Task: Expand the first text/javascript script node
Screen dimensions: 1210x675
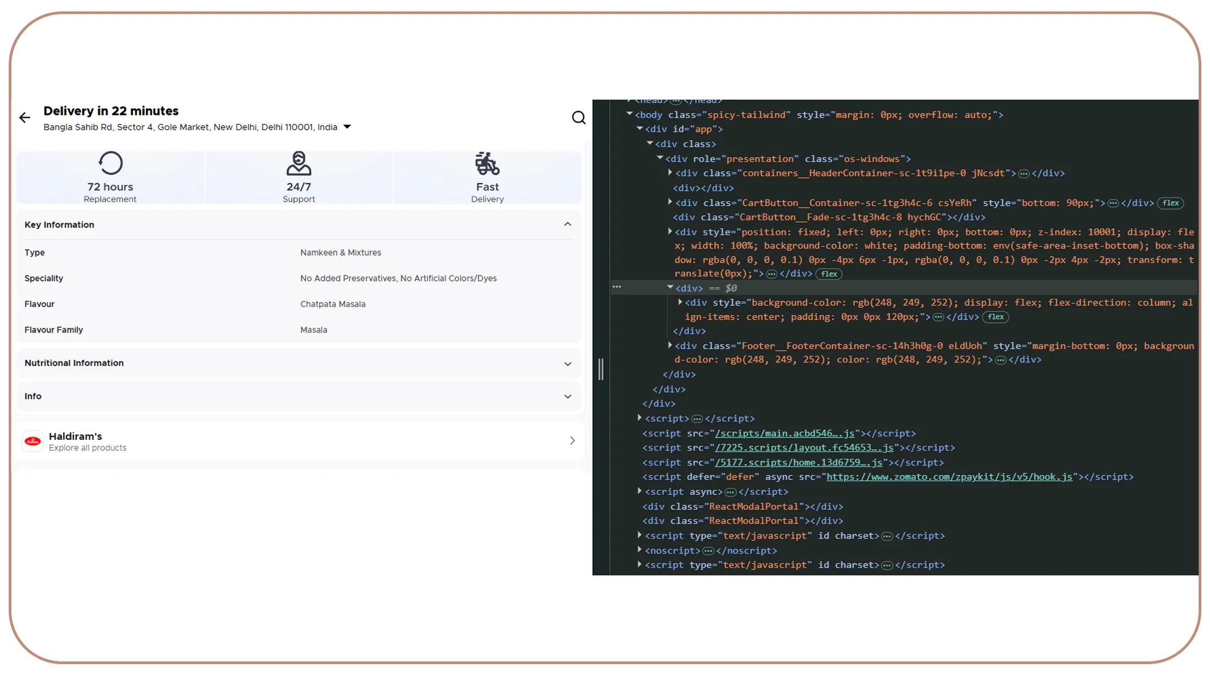Action: click(640, 535)
